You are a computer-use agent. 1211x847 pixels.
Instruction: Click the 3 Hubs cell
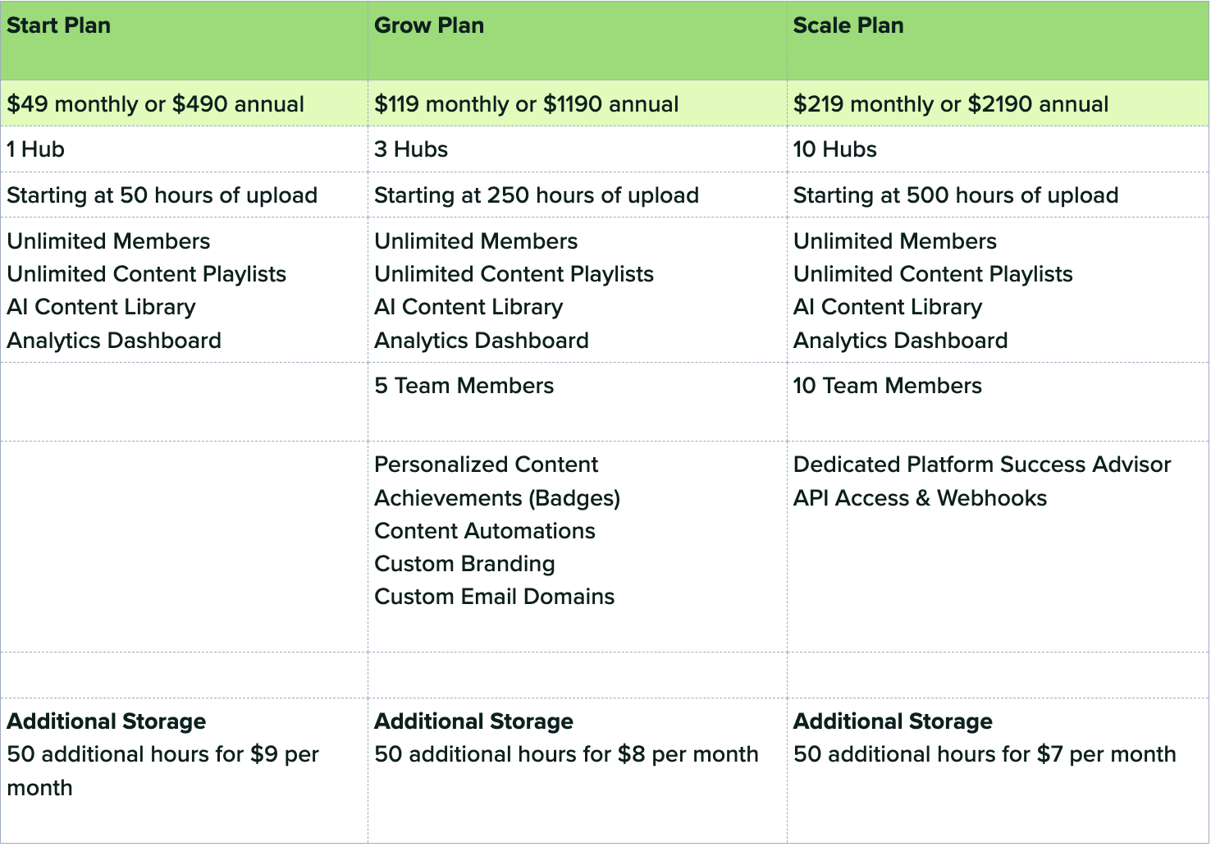pyautogui.click(x=411, y=149)
